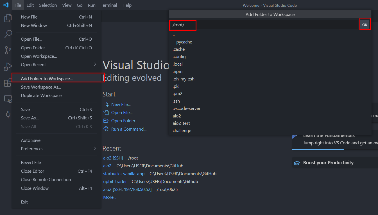Open recent aio2 [SSH: 192.168.50.52]
Viewport: 378px width, 215px height.
(127, 189)
